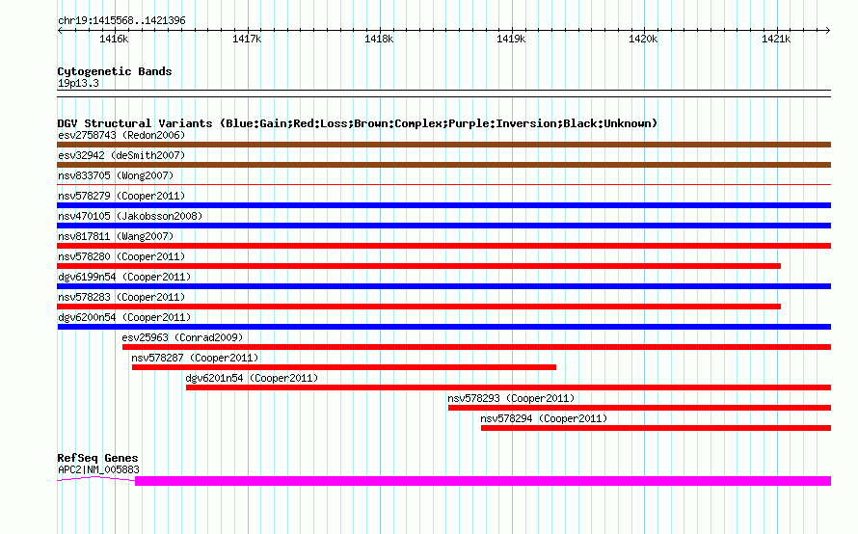Click the magenta APC2 gene exon bar

click(x=483, y=481)
